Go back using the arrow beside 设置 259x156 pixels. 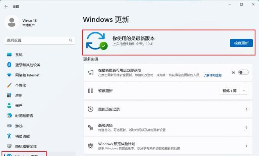(6, 6)
